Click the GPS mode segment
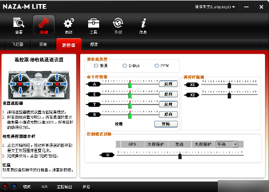 pyautogui.click(x=133, y=144)
